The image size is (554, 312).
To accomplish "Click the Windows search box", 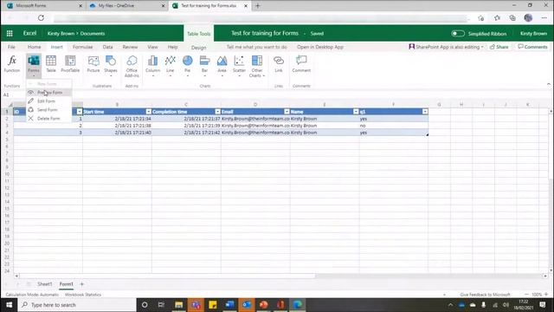I will click(x=77, y=304).
